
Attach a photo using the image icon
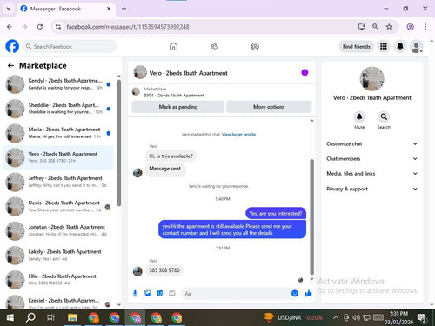147,294
